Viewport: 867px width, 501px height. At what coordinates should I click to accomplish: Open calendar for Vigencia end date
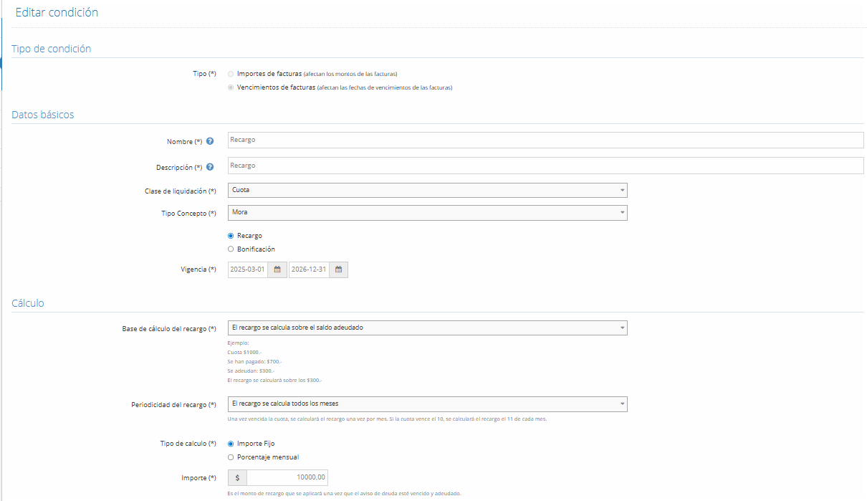coord(339,269)
